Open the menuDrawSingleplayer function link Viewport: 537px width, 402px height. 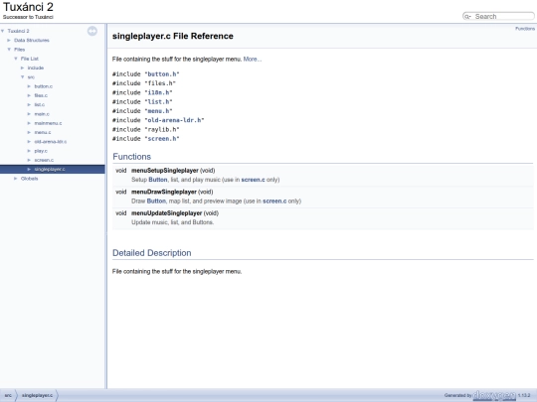coord(164,192)
